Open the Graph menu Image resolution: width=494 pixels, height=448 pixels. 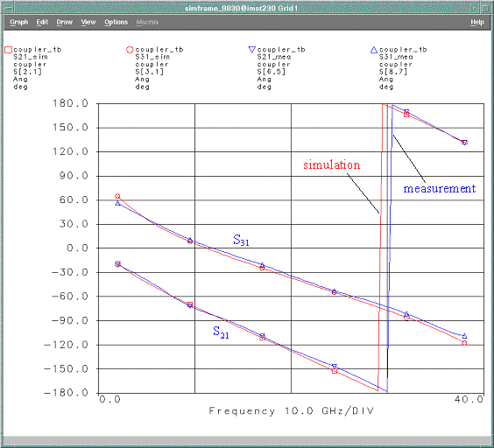coord(19,22)
